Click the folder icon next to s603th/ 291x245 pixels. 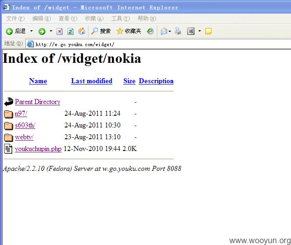pyautogui.click(x=9, y=126)
